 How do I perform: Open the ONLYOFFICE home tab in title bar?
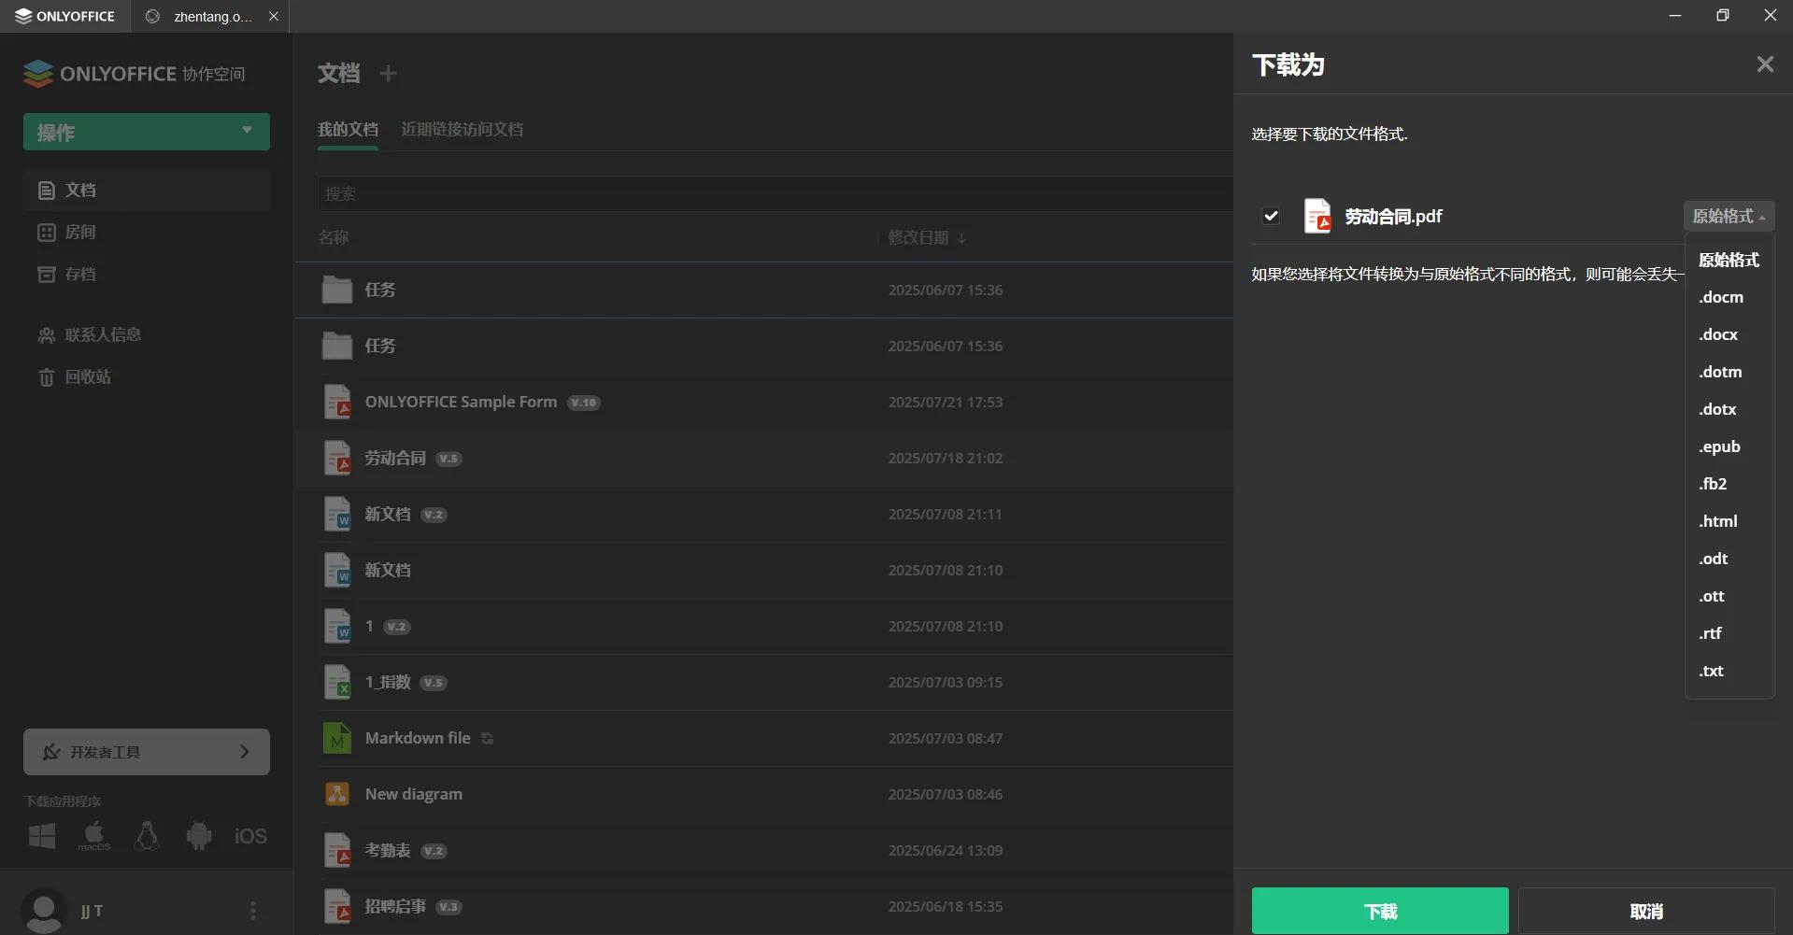[x=64, y=16]
